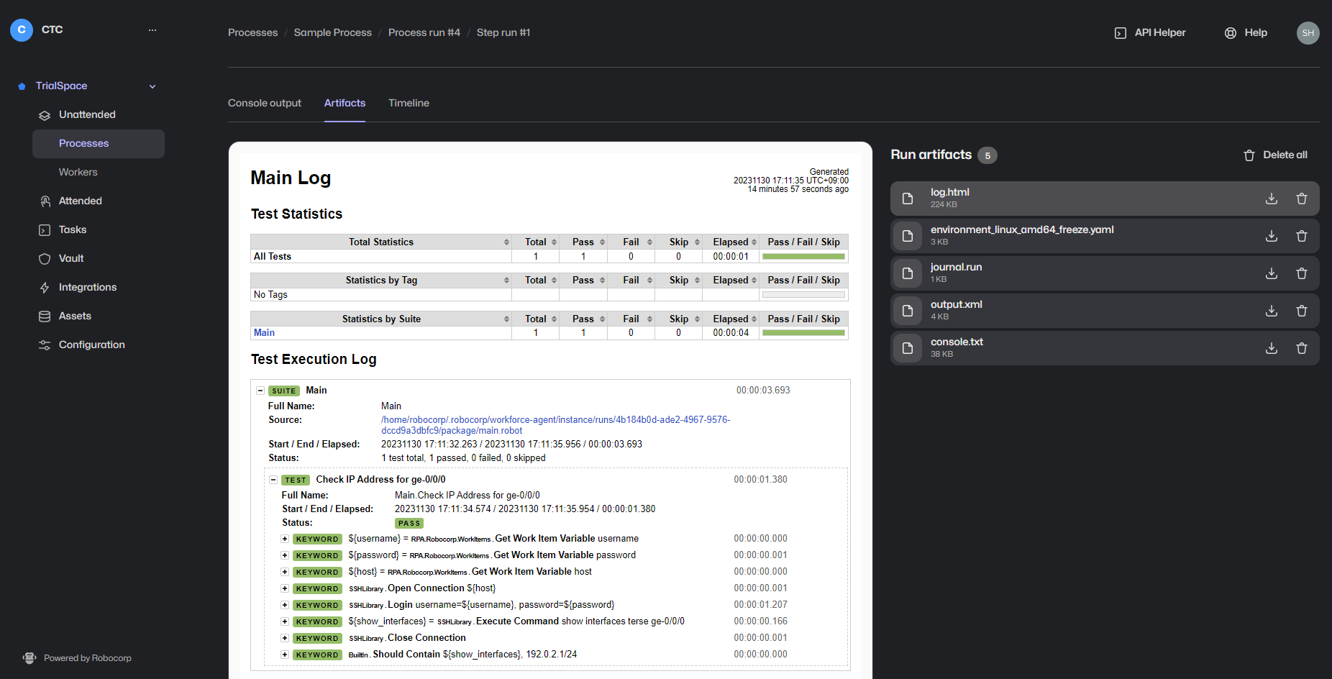Download the log.html artifact

click(x=1271, y=199)
